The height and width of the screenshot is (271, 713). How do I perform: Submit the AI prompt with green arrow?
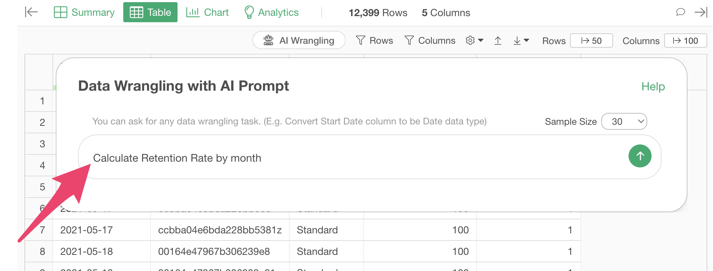[640, 156]
